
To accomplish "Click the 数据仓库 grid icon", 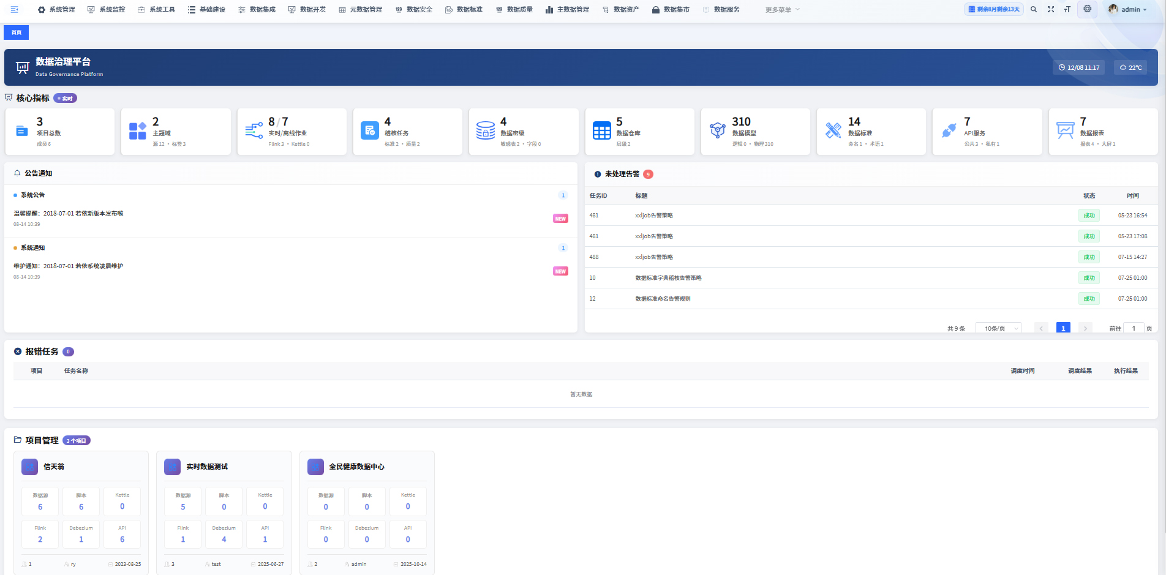I will (x=601, y=130).
